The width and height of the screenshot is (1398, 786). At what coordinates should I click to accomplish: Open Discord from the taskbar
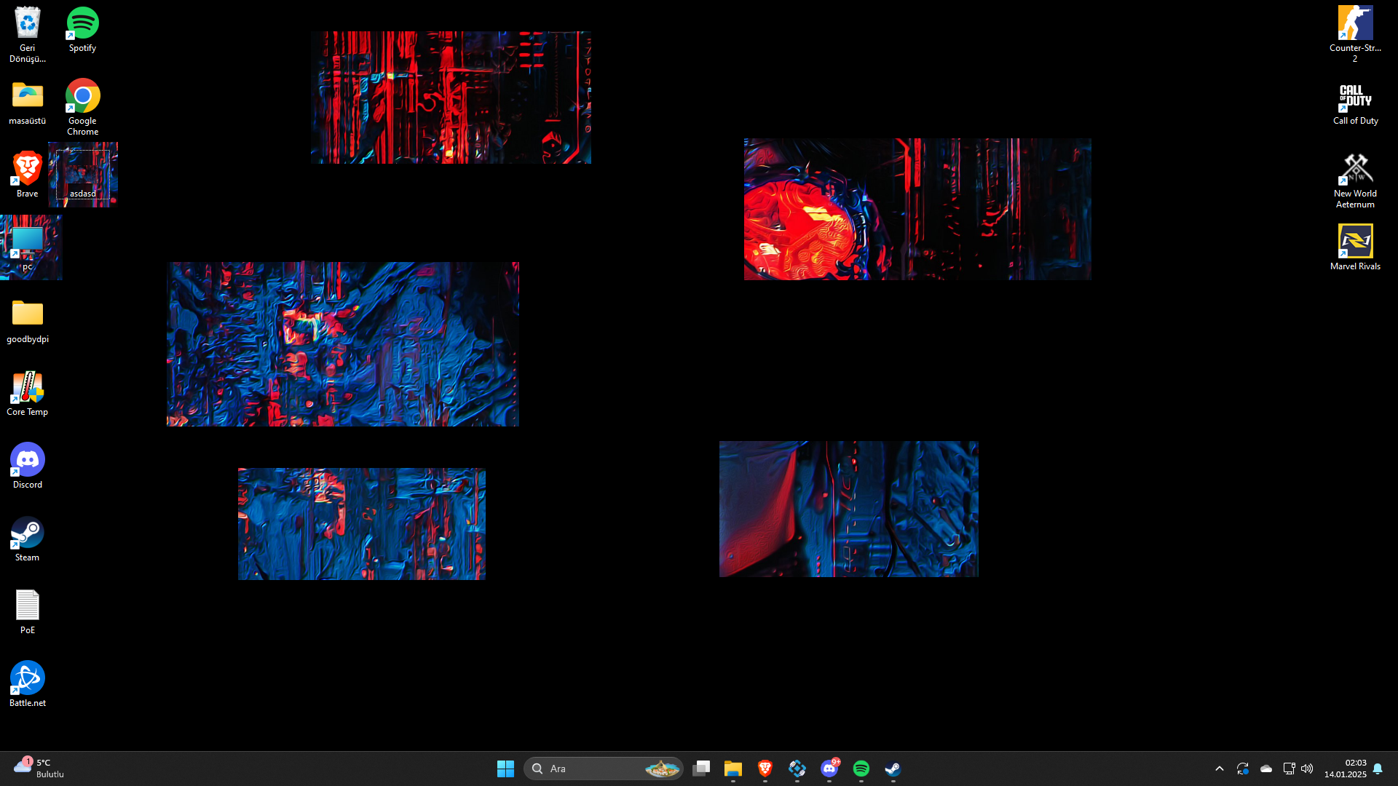[x=829, y=769]
